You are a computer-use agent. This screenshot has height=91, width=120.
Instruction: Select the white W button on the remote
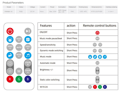coord(19,71)
